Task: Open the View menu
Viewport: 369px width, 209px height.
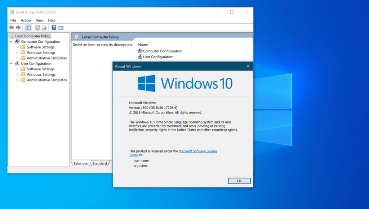Action: point(40,20)
